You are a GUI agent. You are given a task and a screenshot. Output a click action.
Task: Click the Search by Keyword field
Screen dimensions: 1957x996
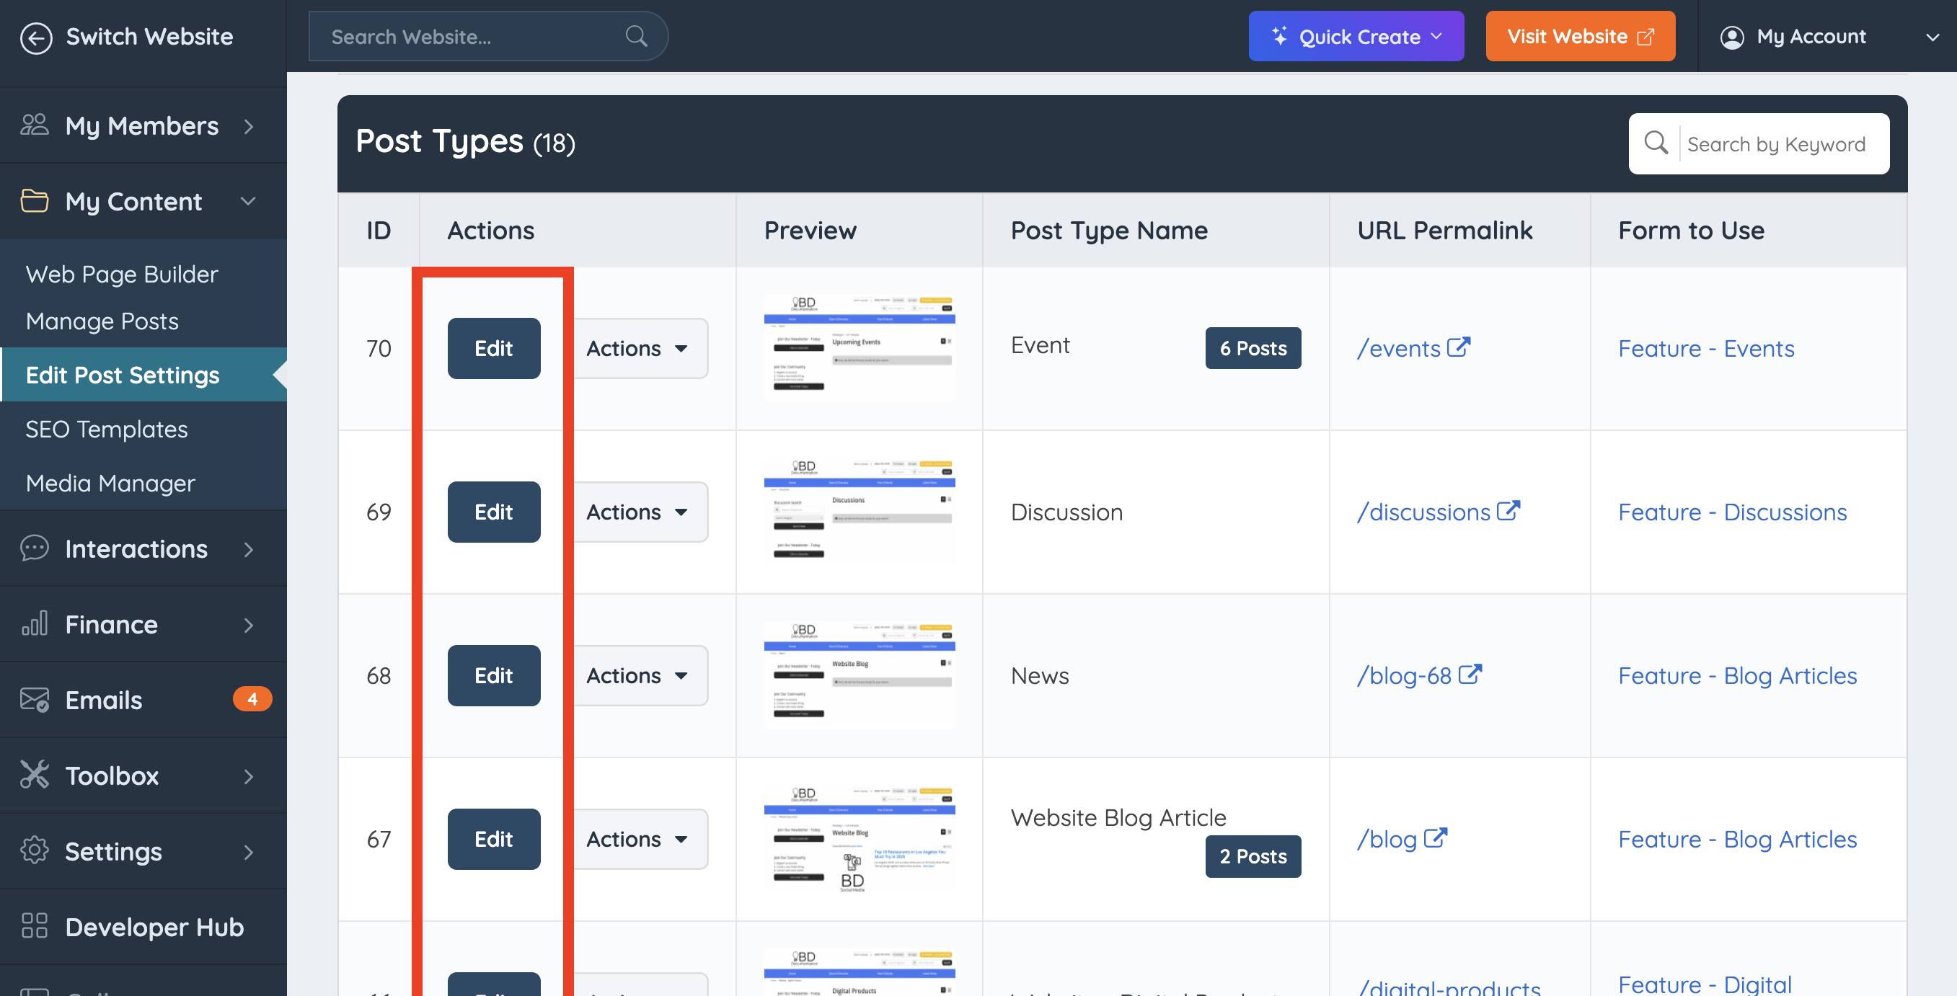tap(1776, 144)
